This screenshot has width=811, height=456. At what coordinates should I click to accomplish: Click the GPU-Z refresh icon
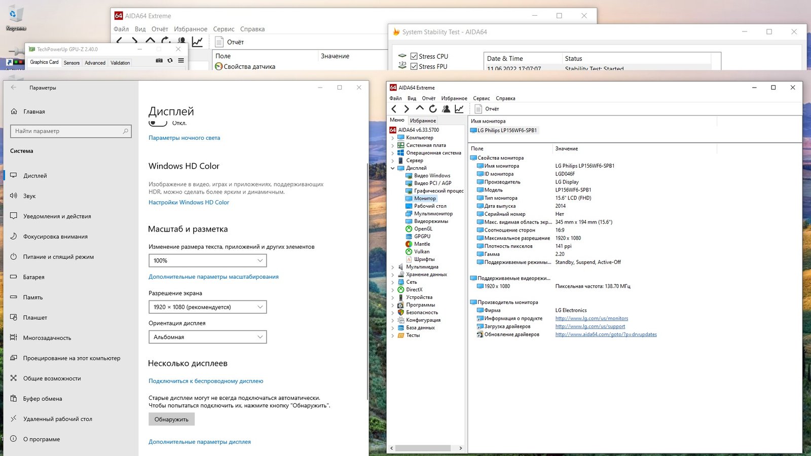170,61
